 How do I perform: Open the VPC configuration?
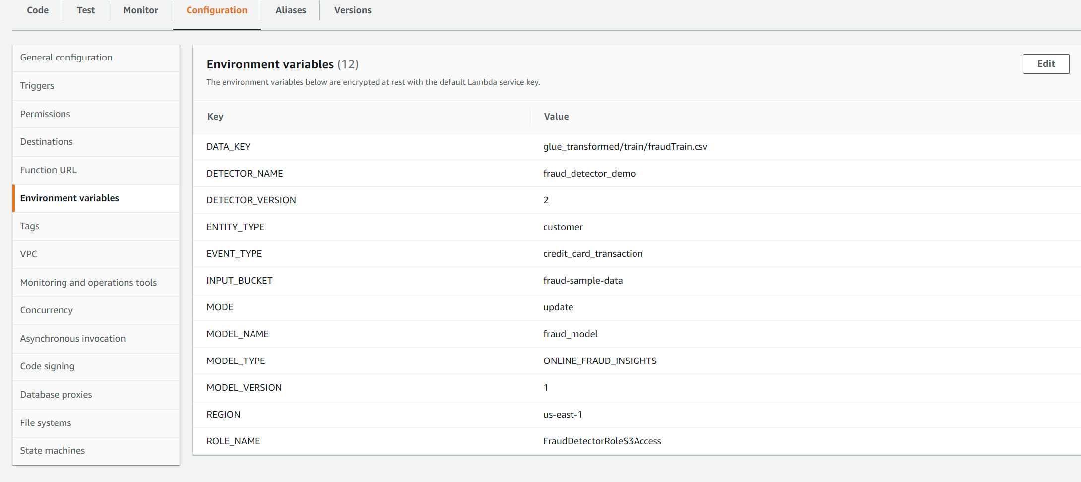click(29, 254)
